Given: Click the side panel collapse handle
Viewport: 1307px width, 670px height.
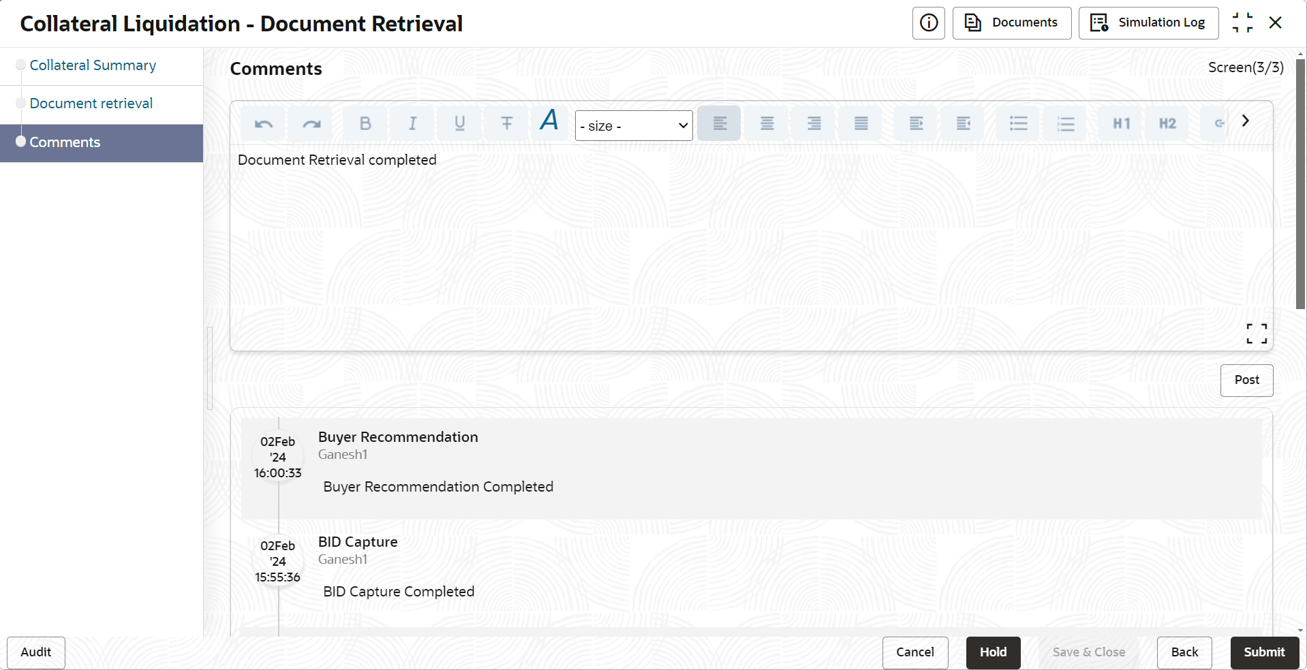Looking at the screenshot, I should tap(210, 368).
